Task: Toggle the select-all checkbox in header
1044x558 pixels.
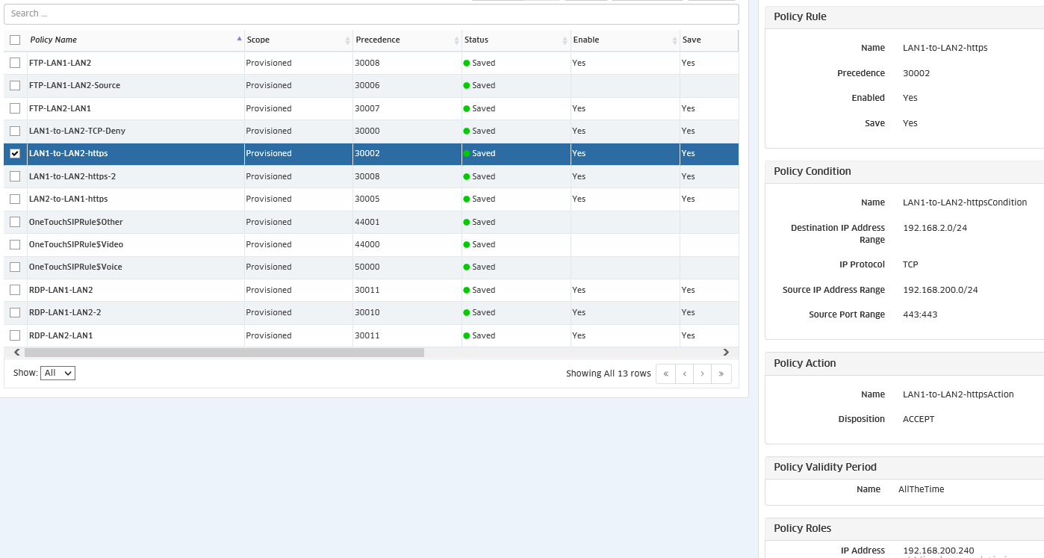Action: [x=15, y=40]
